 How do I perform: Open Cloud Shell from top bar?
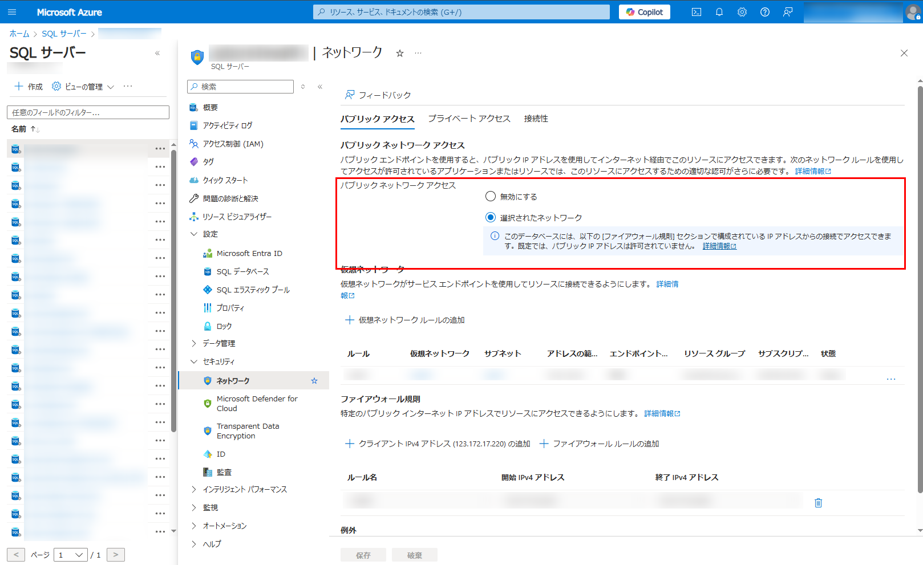tap(697, 12)
